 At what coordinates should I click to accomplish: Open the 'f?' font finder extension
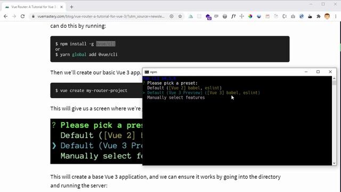[x=233, y=17]
